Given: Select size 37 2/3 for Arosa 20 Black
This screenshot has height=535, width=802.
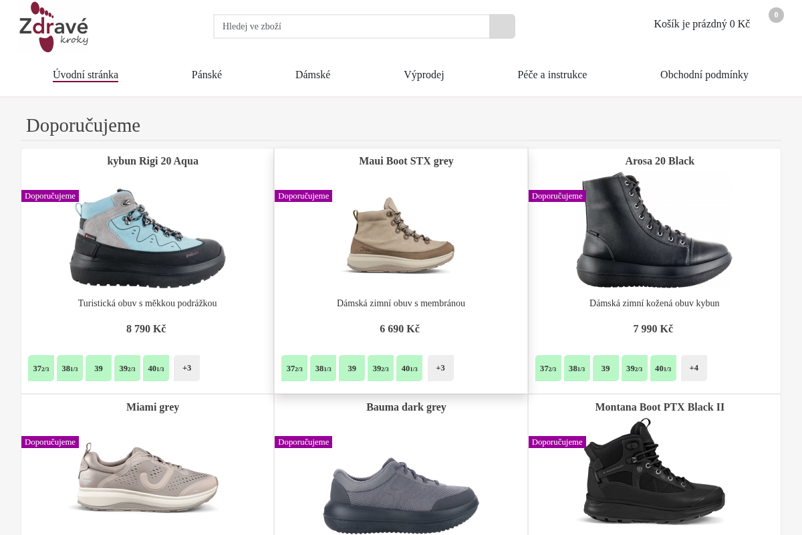Looking at the screenshot, I should point(548,368).
